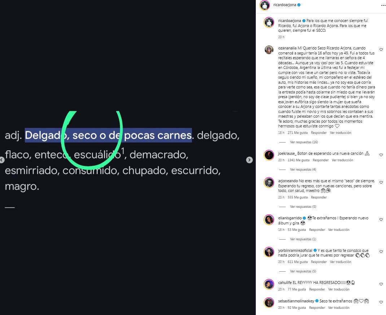Like the arjoneando comment heart
The image size is (386, 315).
pos(381,183)
